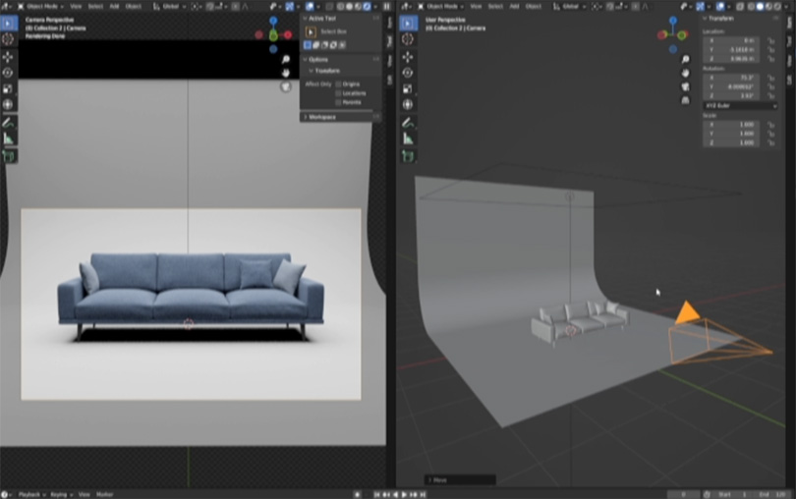Open the Playback menu in timeline

(31, 494)
